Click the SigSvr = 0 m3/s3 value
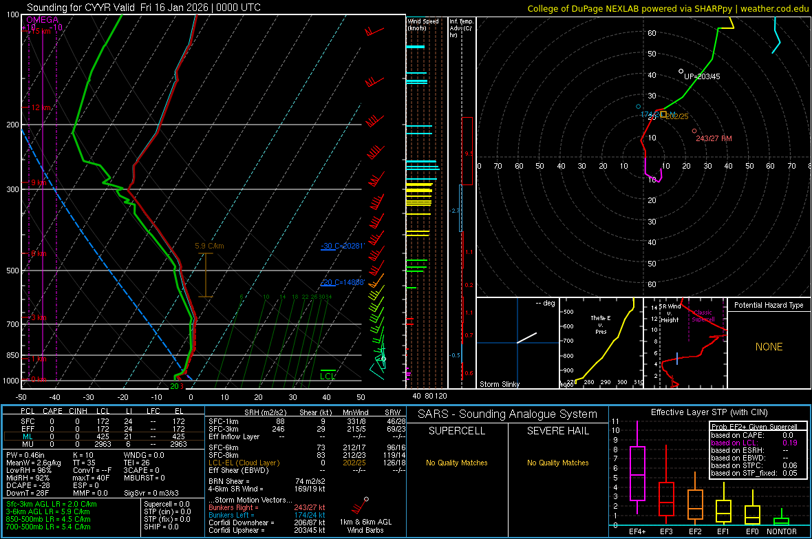Viewport: 812px width, 539px height. (x=151, y=493)
